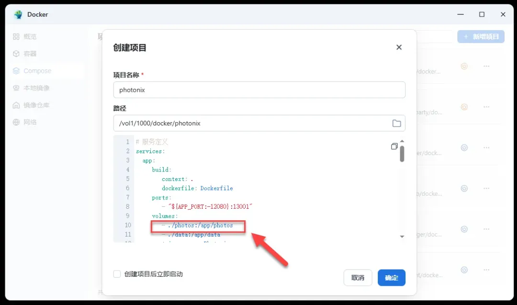
Task: Maximize the Docker window
Action: pos(482,14)
